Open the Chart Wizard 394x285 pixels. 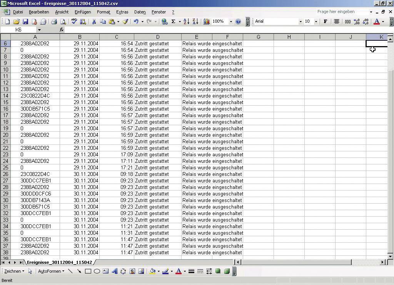point(206,22)
